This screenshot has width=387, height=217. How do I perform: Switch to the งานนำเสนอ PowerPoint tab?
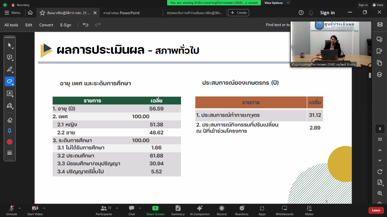[121, 13]
